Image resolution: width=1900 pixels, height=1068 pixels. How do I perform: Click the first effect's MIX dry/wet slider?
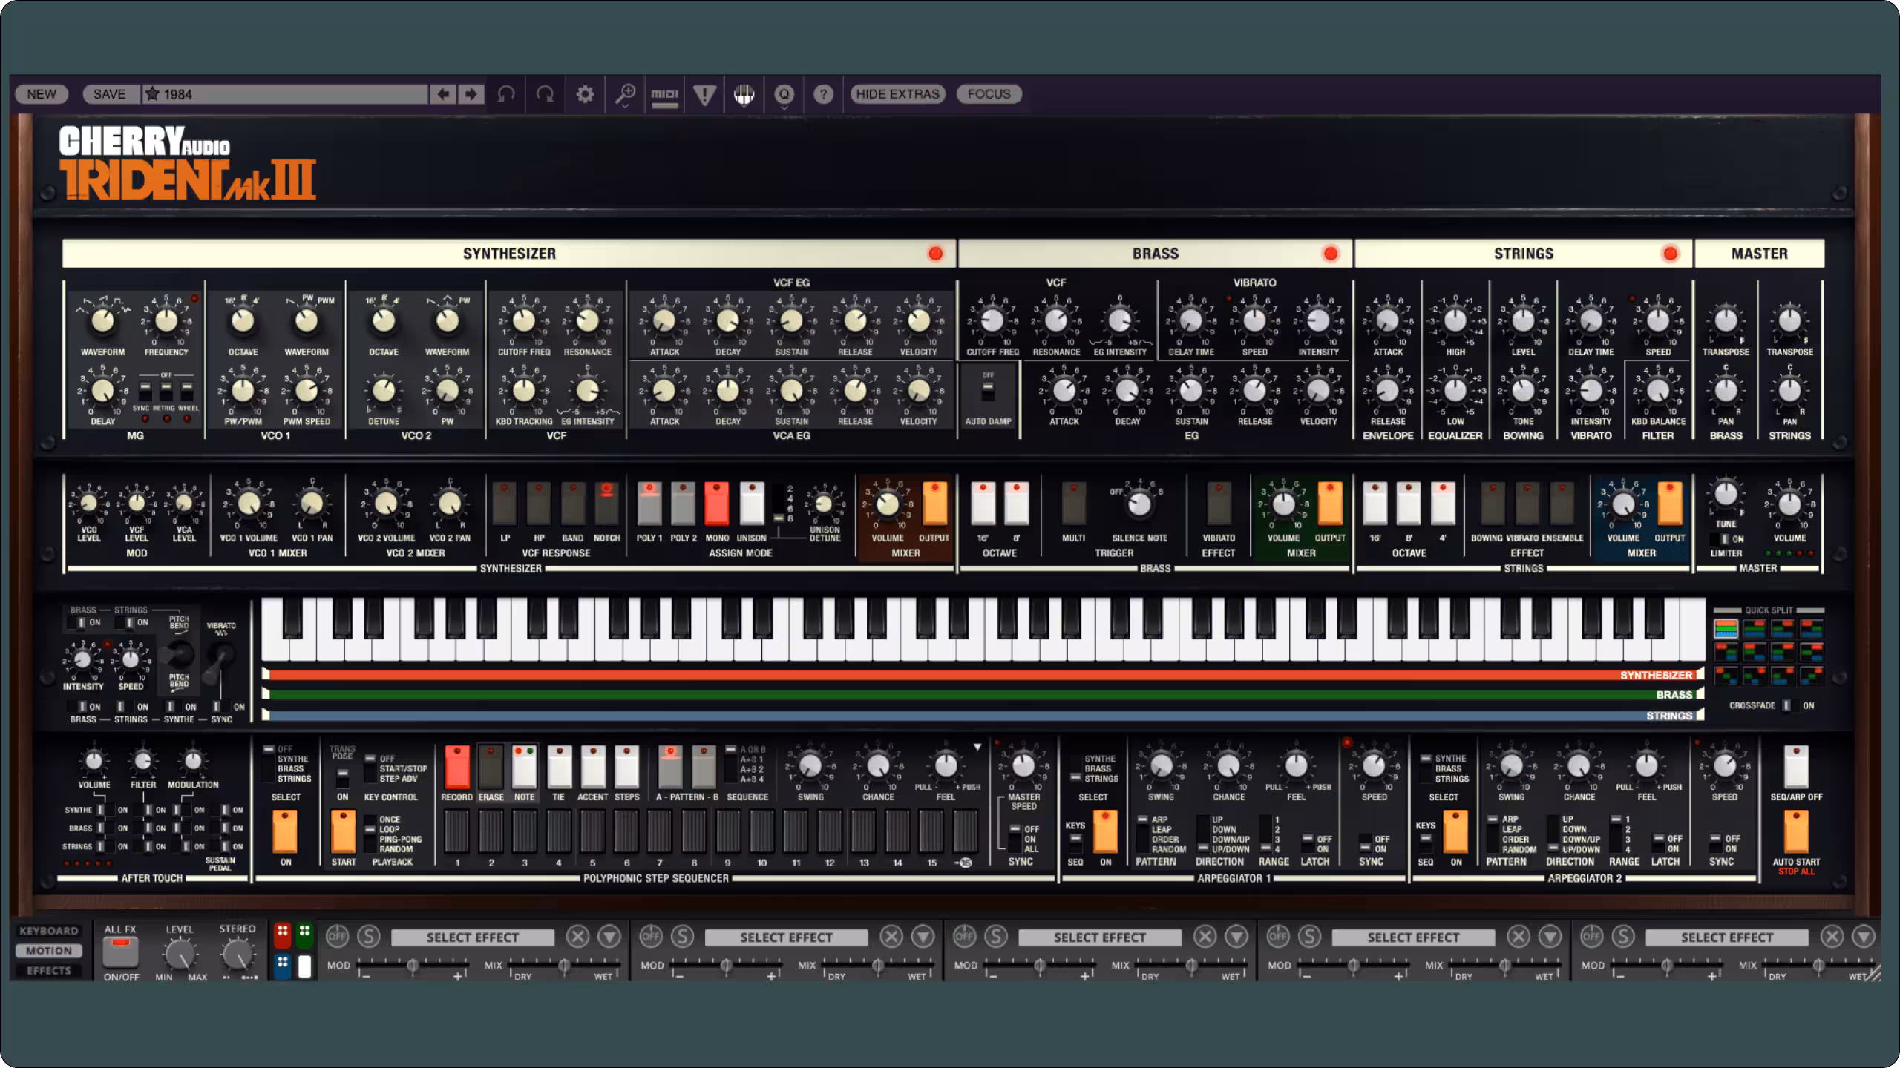563,965
